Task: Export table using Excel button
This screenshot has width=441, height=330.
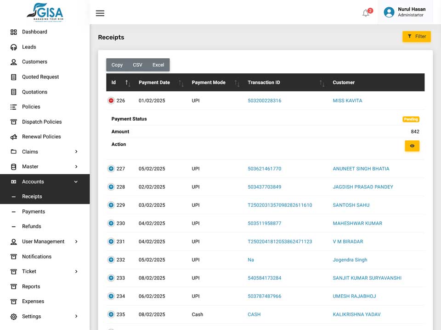Action: (x=158, y=65)
